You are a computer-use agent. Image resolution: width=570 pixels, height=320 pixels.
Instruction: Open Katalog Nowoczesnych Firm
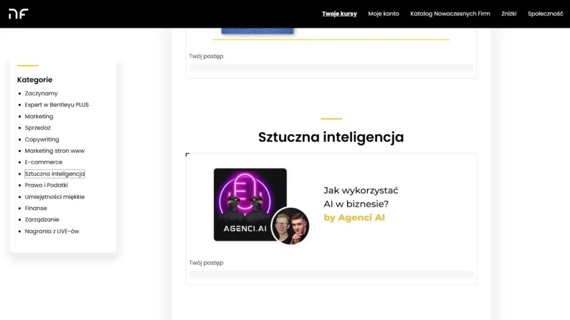[x=450, y=14]
